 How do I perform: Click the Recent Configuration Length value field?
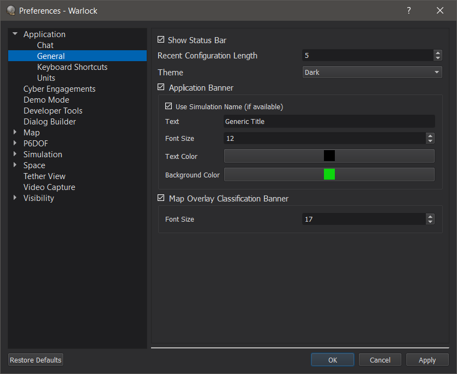point(368,56)
